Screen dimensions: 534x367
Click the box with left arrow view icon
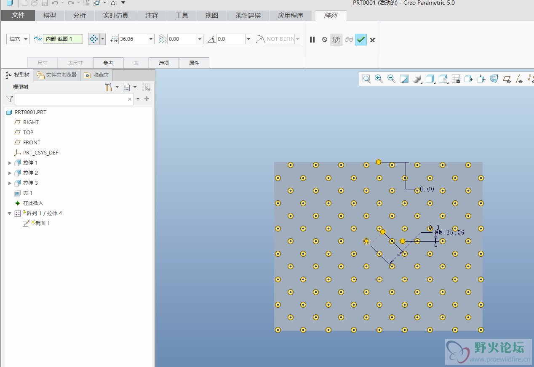(468, 79)
